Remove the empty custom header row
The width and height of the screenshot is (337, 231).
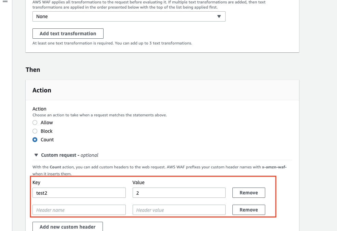249,210
